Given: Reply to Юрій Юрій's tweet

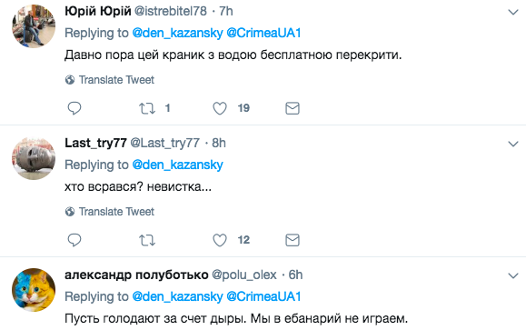Looking at the screenshot, I should [74, 108].
